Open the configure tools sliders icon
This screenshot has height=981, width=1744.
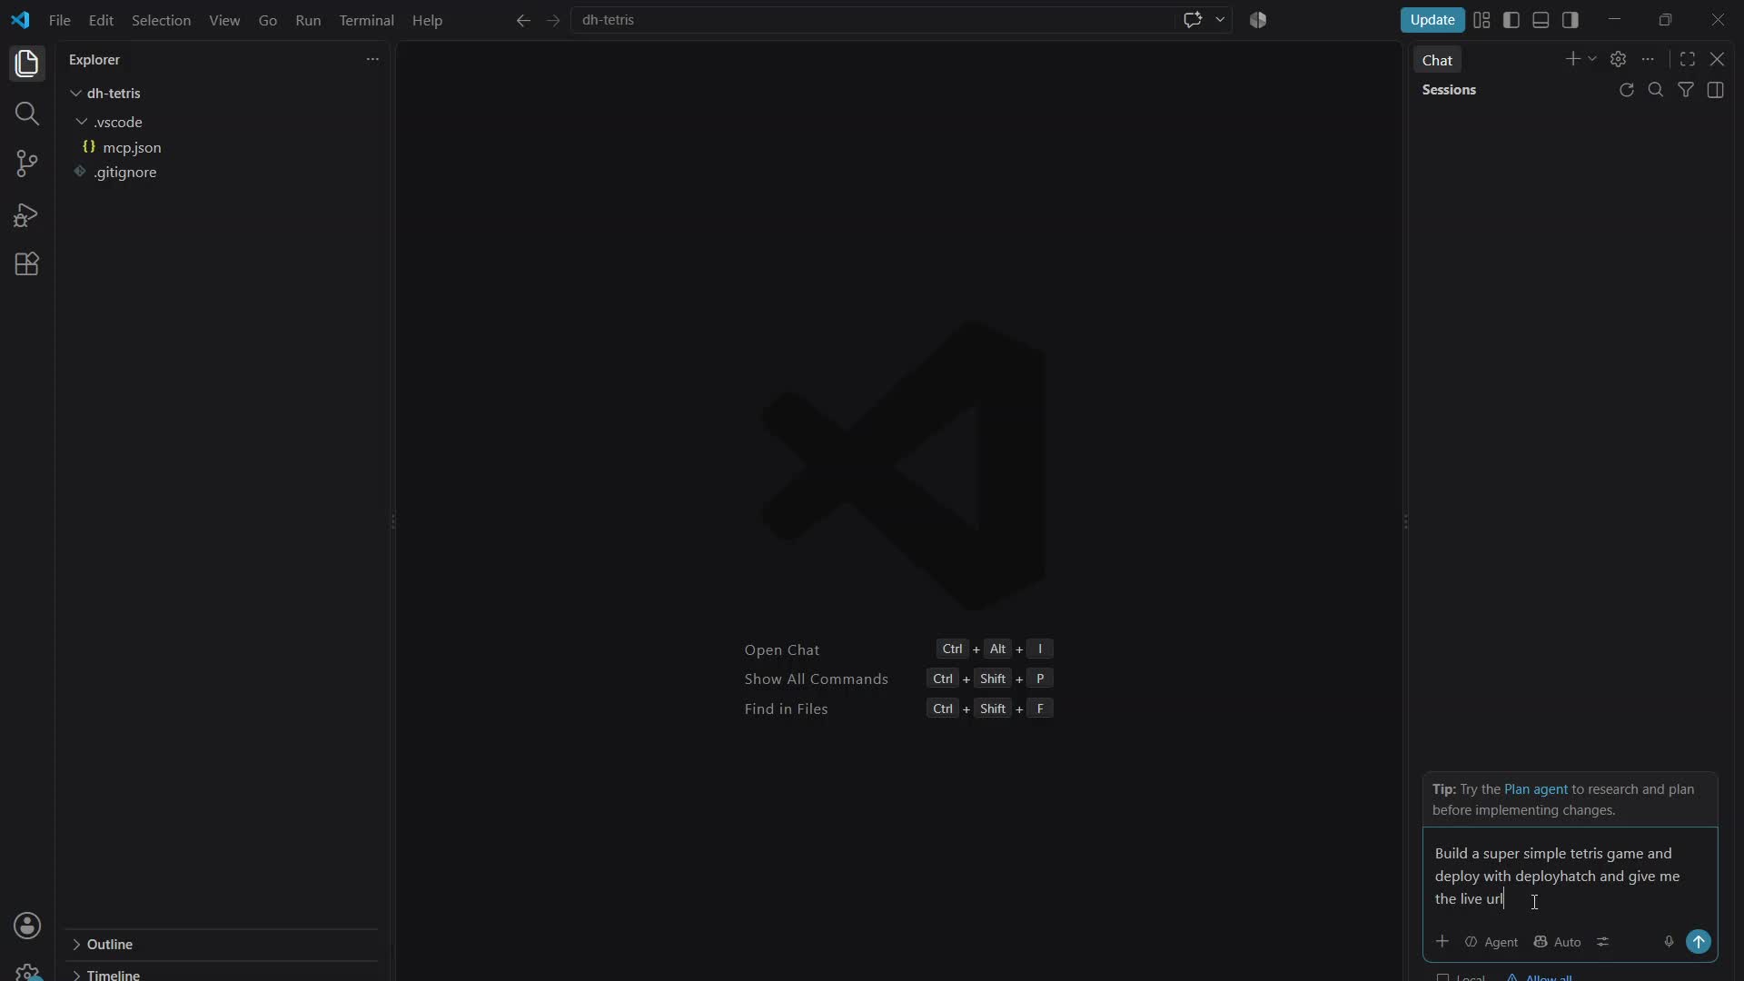(1603, 942)
